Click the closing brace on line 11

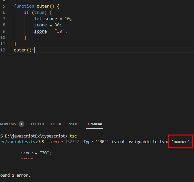click(x=15, y=44)
